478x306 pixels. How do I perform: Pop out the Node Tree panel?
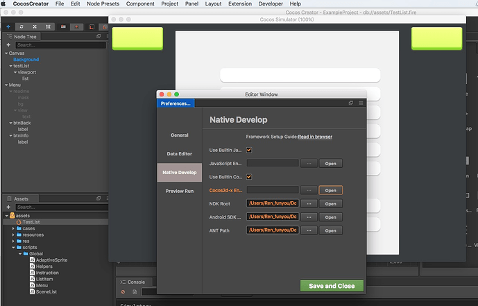(99, 36)
